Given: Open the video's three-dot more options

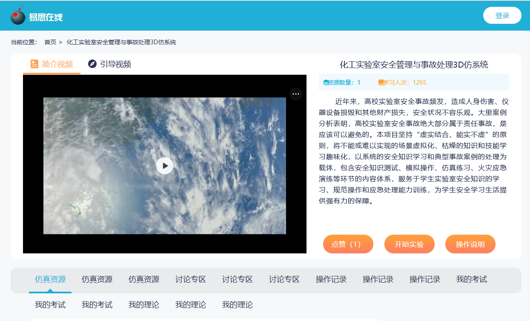Looking at the screenshot, I should coord(296,94).
